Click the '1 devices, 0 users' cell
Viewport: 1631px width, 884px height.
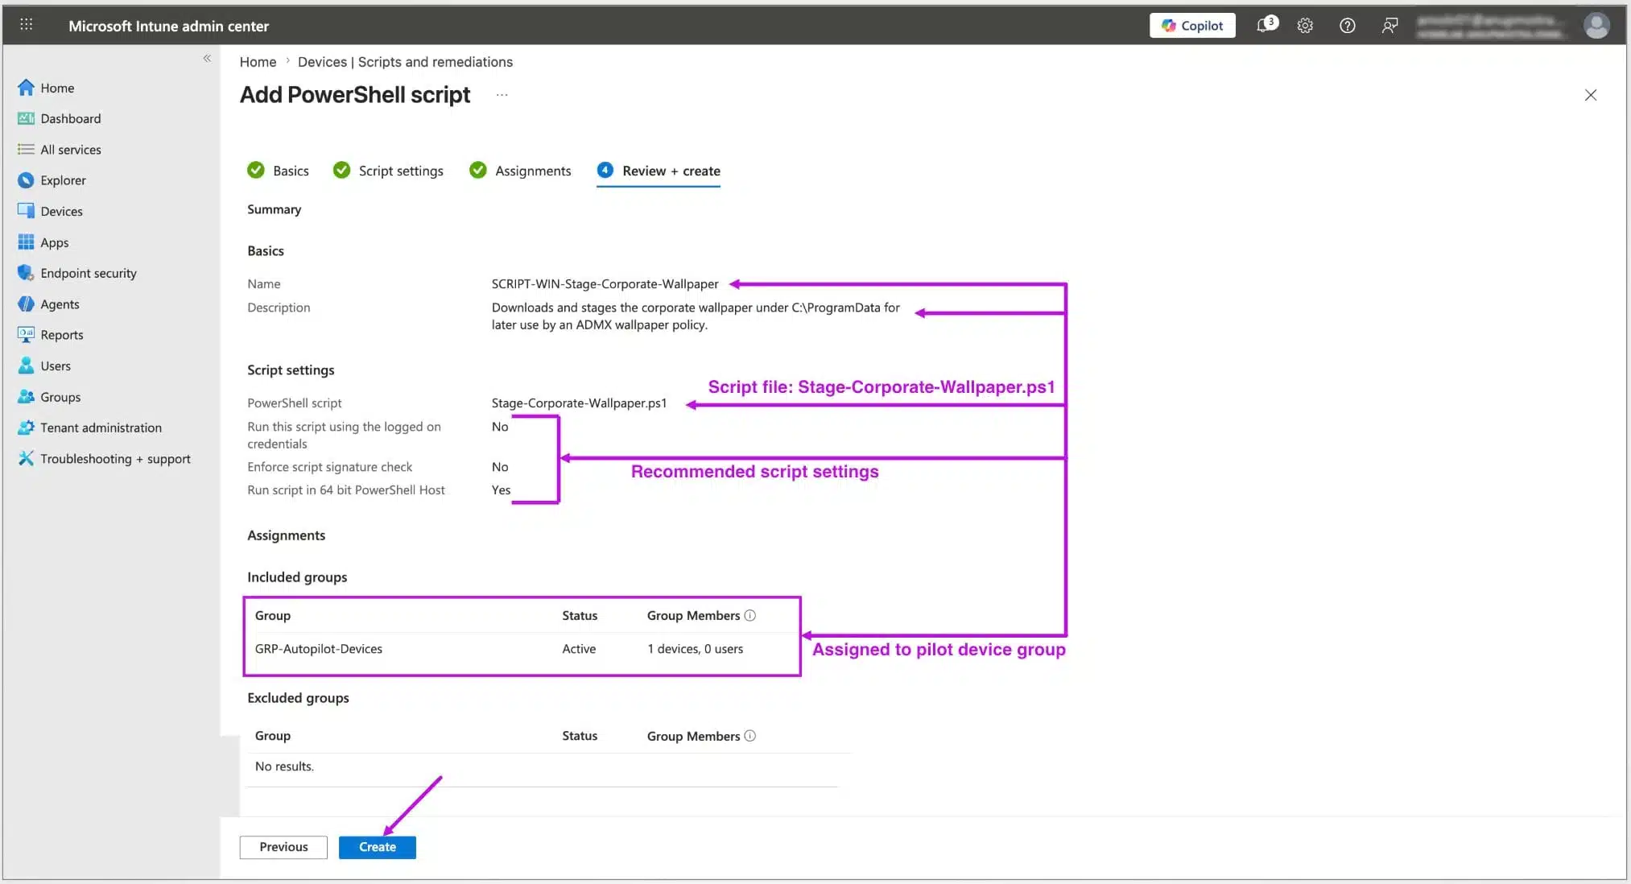[x=695, y=649]
